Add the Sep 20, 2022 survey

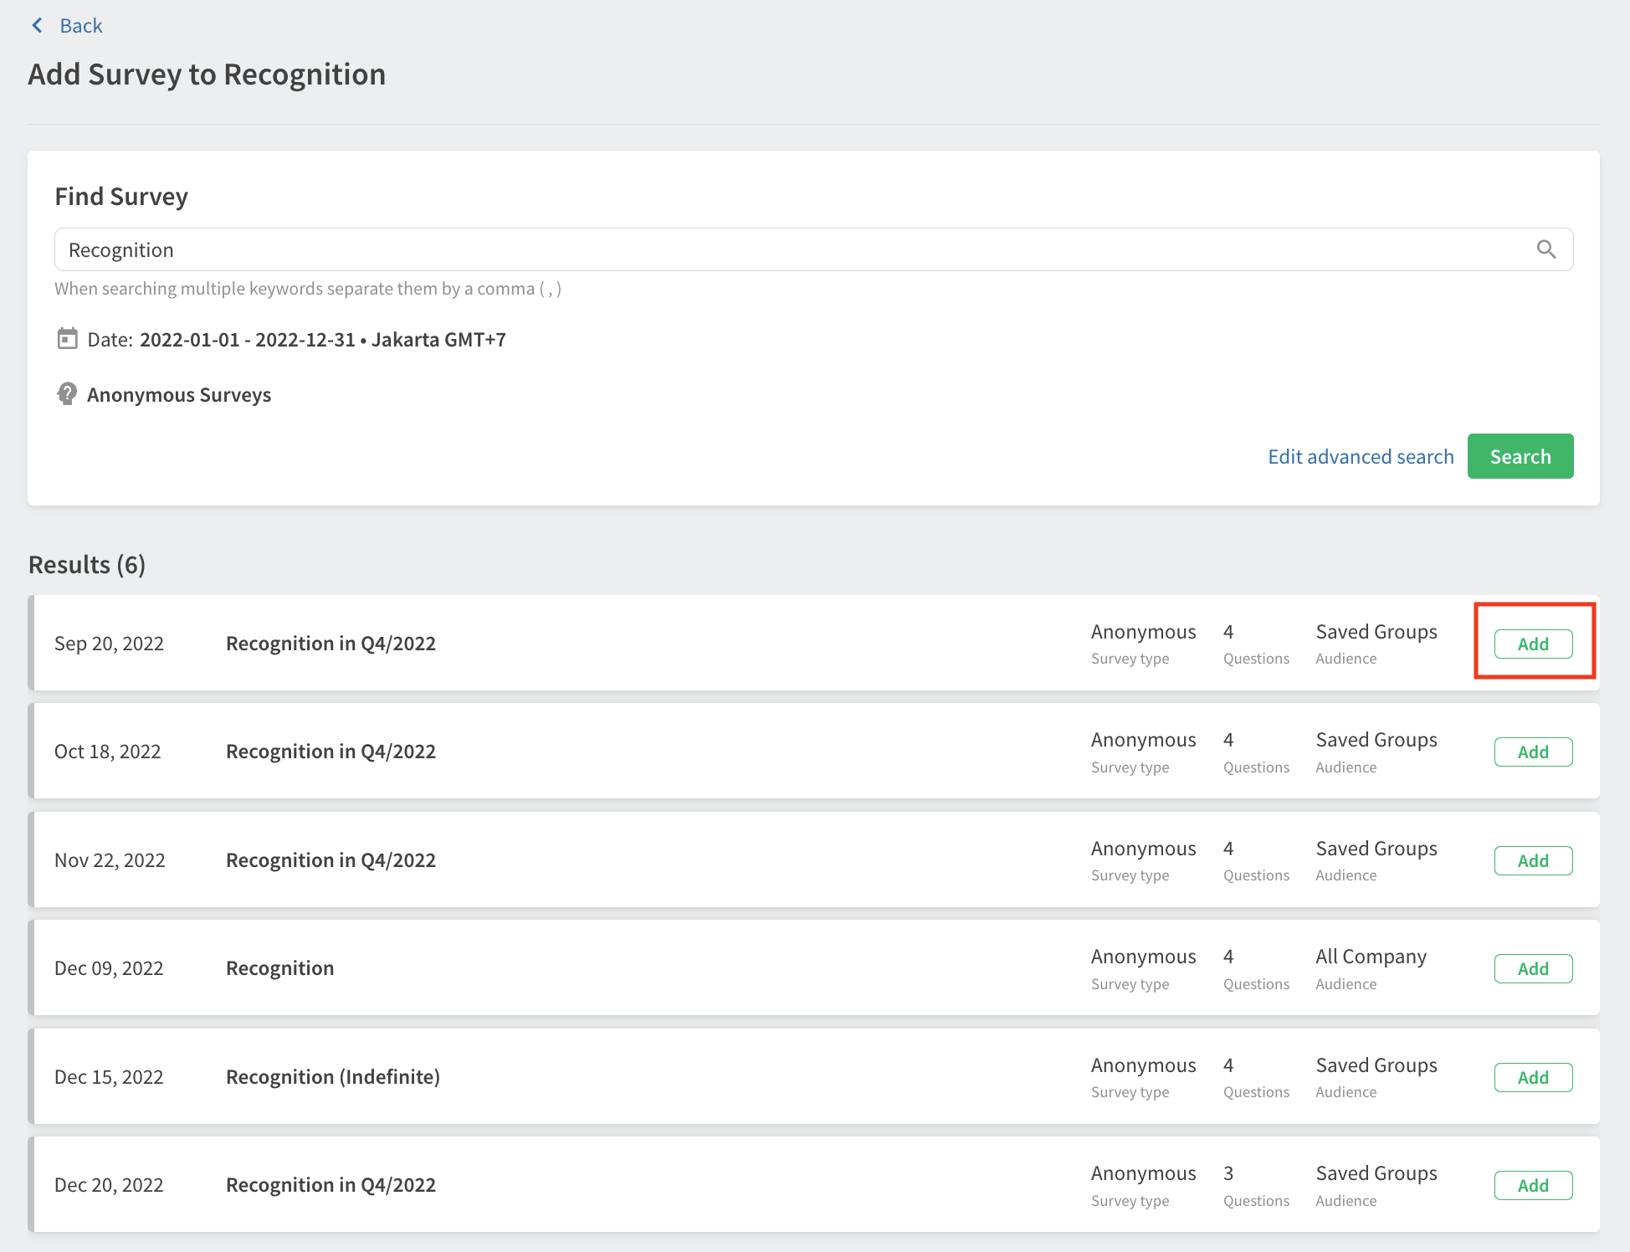(1532, 644)
